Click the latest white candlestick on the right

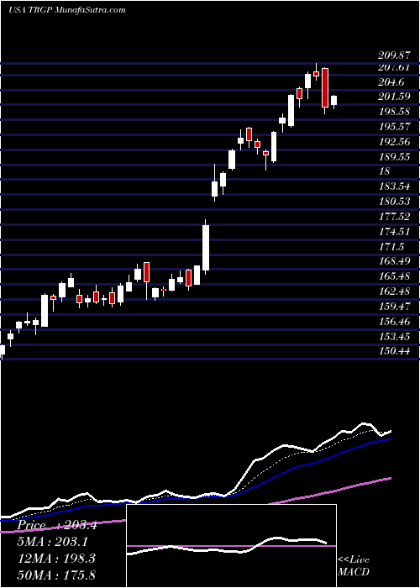(333, 101)
